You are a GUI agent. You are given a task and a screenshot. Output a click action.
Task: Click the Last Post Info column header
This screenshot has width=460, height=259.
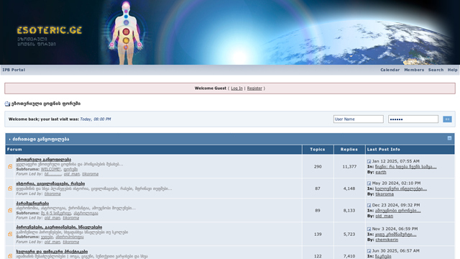pyautogui.click(x=384, y=150)
